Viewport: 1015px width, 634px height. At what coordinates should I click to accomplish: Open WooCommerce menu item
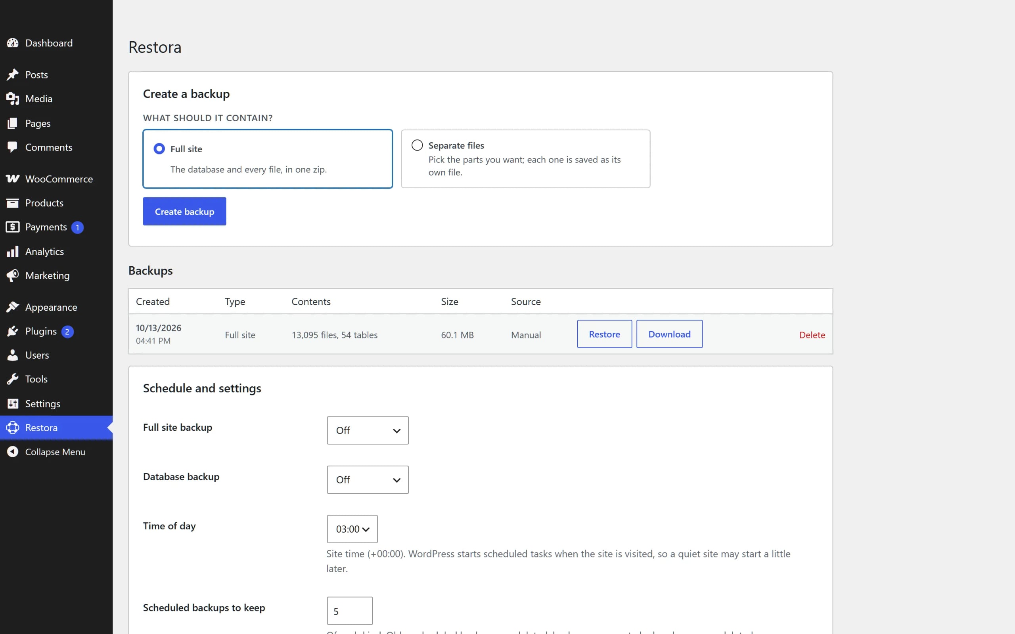(x=56, y=179)
